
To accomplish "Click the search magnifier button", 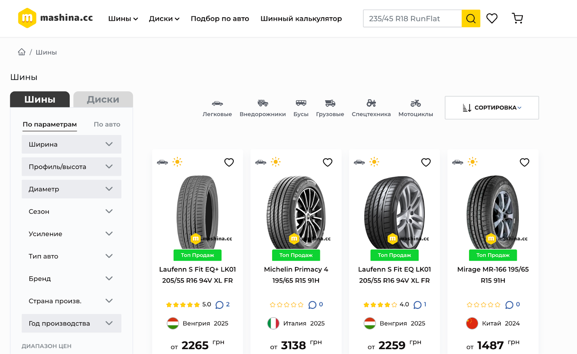I will point(471,18).
